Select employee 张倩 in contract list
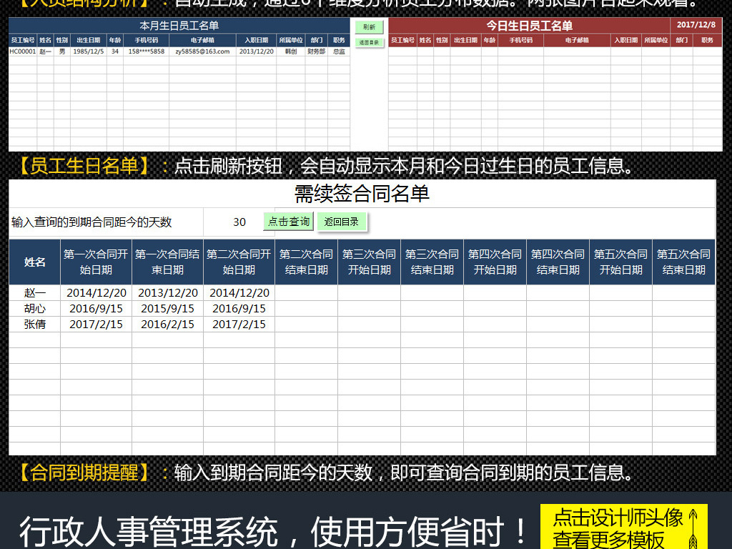 pos(34,322)
